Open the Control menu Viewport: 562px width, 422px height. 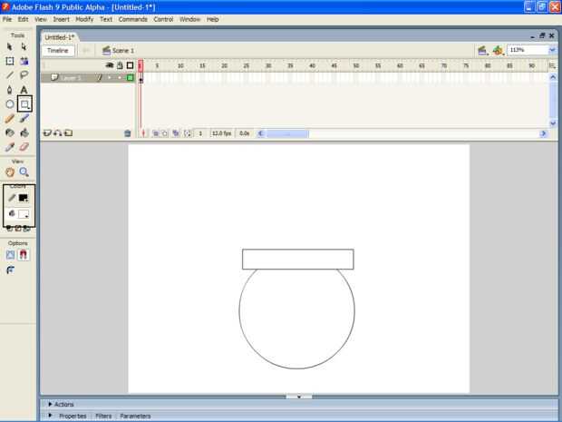pyautogui.click(x=163, y=19)
